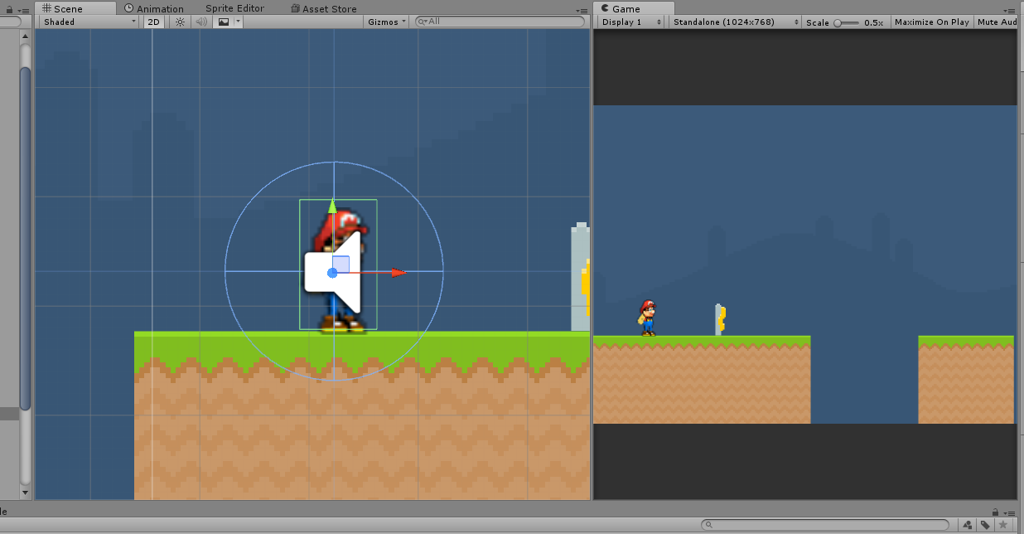The height and width of the screenshot is (534, 1024).
Task: Select the gray pillar object in Scene view
Action: coord(580,277)
